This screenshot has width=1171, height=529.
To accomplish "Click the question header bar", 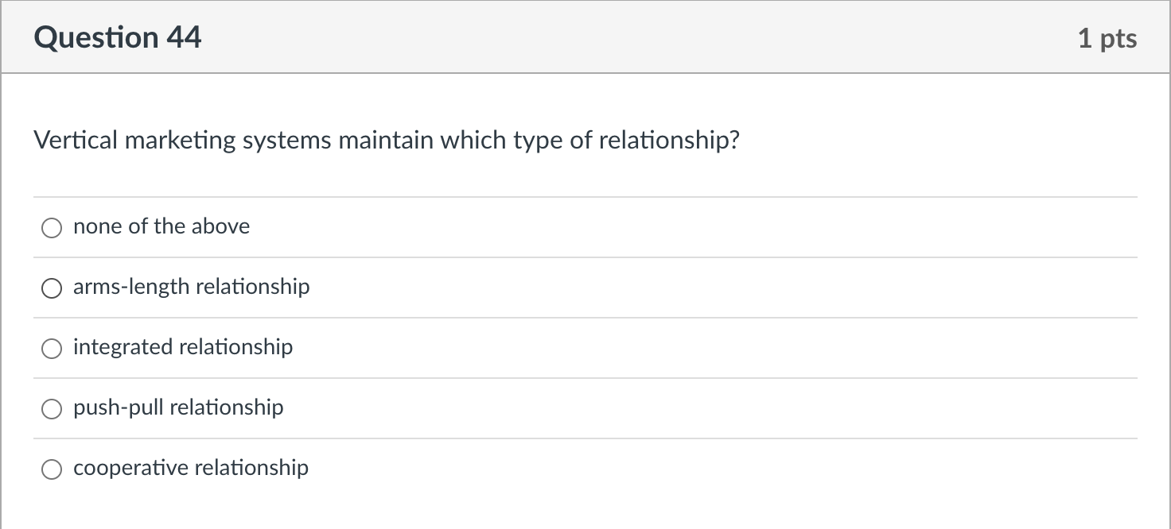I will coord(585,37).
